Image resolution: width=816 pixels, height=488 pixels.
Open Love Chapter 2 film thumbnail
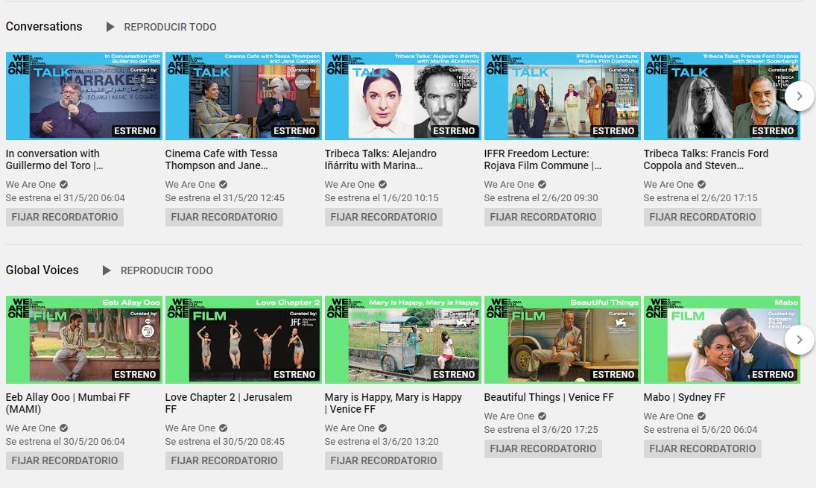coord(244,340)
